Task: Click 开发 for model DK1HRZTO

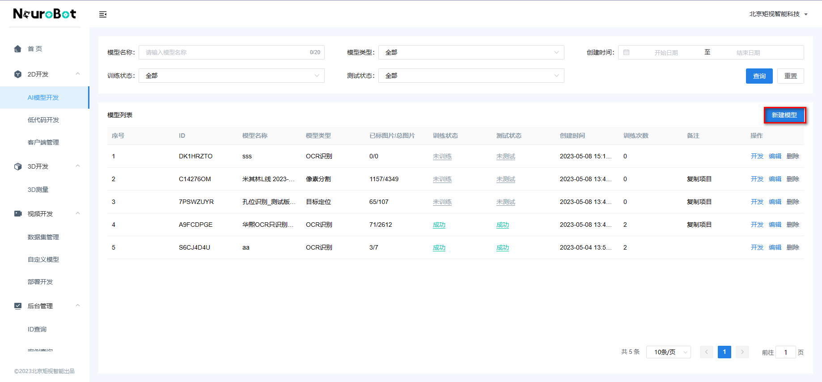Action: [757, 156]
